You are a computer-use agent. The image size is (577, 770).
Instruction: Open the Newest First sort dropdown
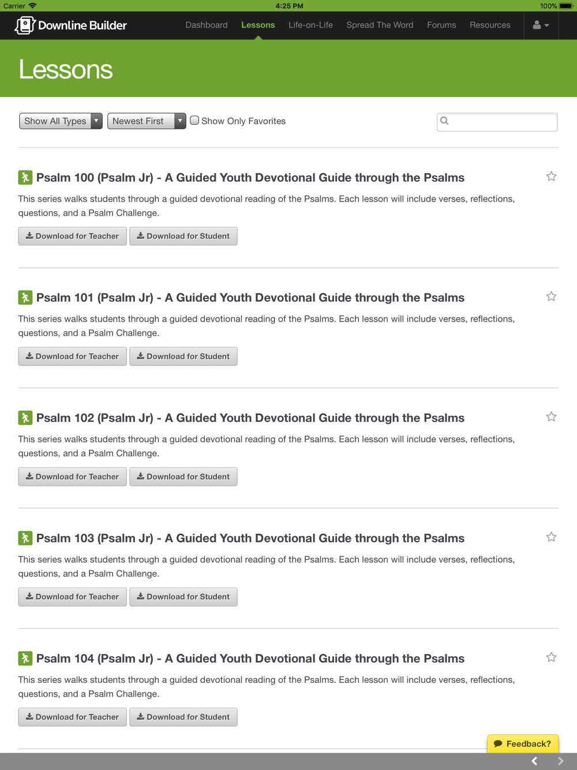(x=147, y=121)
